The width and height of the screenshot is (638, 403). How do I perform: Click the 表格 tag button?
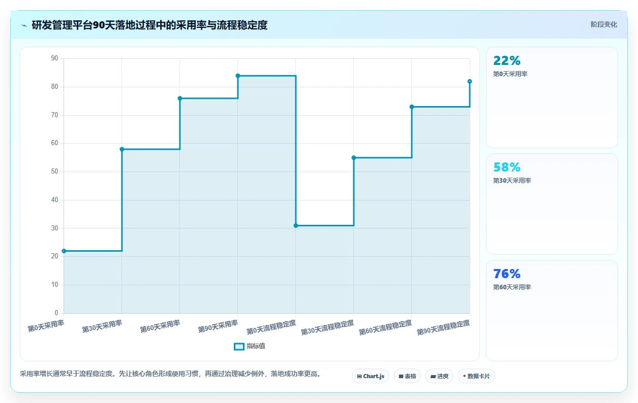click(x=407, y=376)
